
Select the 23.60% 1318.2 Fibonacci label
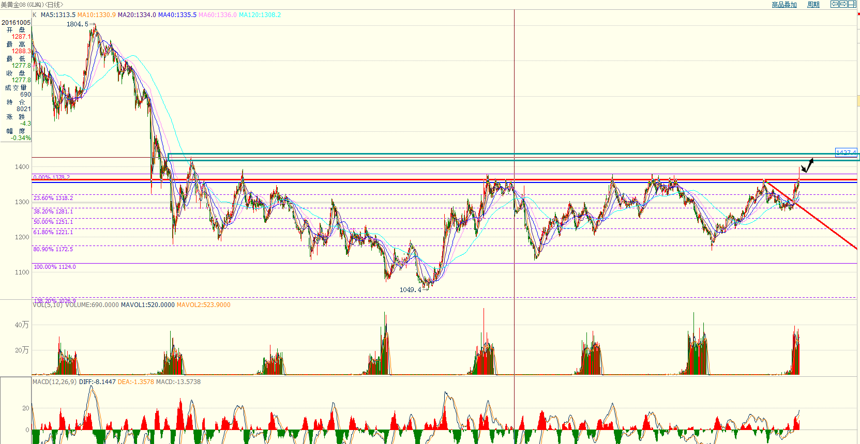53,198
